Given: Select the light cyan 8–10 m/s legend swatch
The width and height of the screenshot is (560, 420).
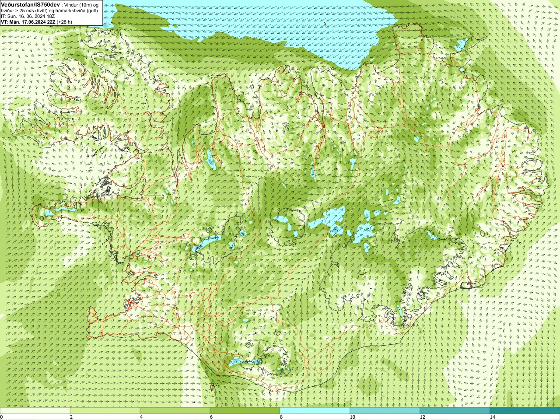Looking at the screenshot, I should [x=315, y=411].
